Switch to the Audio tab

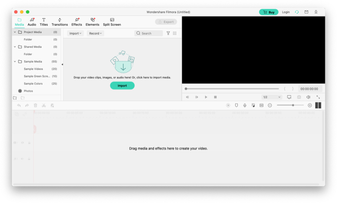pos(32,22)
